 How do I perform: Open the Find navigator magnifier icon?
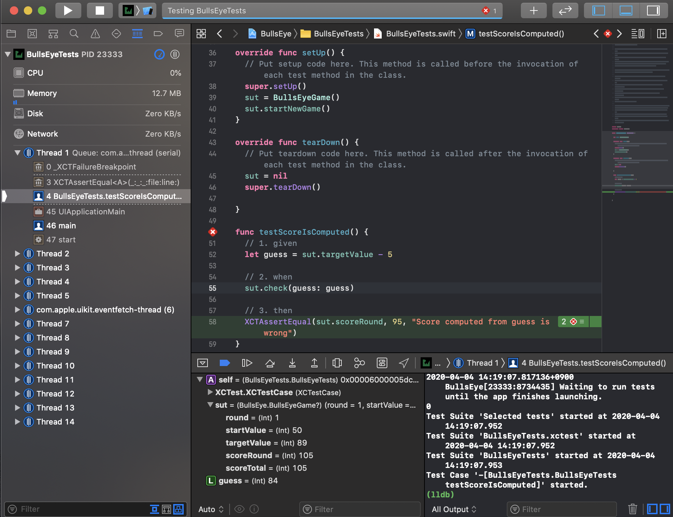coord(74,34)
